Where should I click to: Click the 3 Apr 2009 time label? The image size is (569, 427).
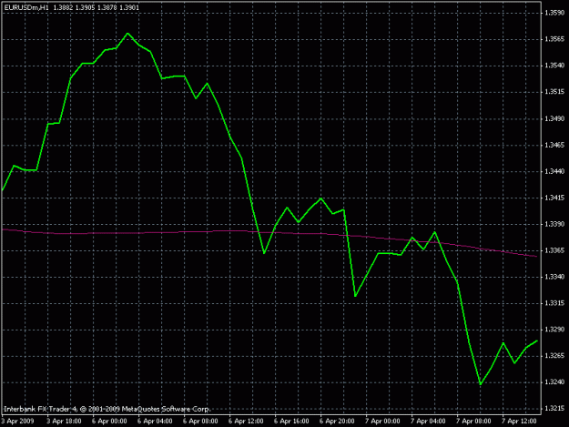17,422
